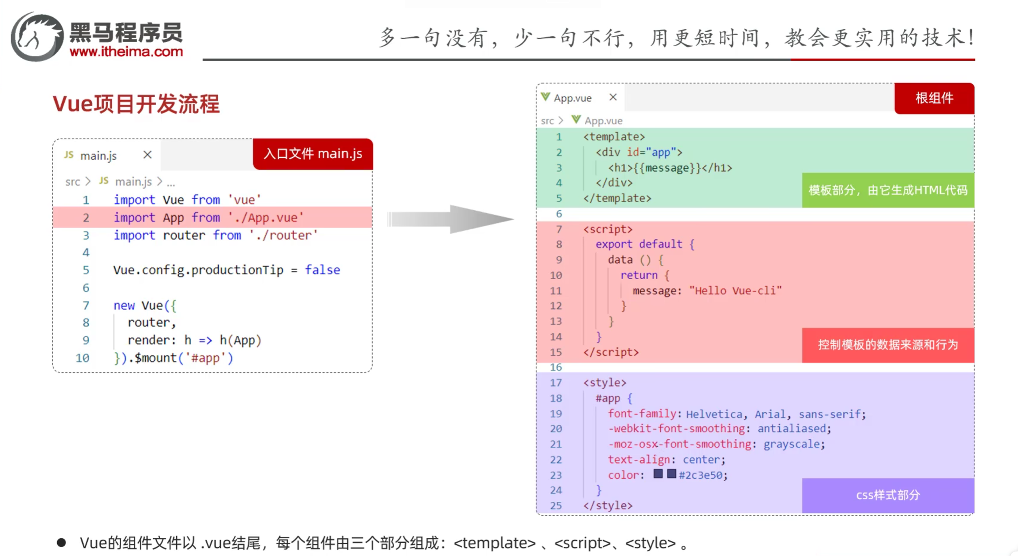Click the first #2c3e50 color swatch

658,474
